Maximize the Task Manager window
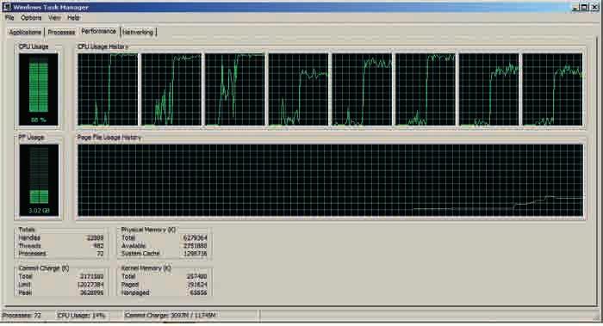 click(x=585, y=7)
